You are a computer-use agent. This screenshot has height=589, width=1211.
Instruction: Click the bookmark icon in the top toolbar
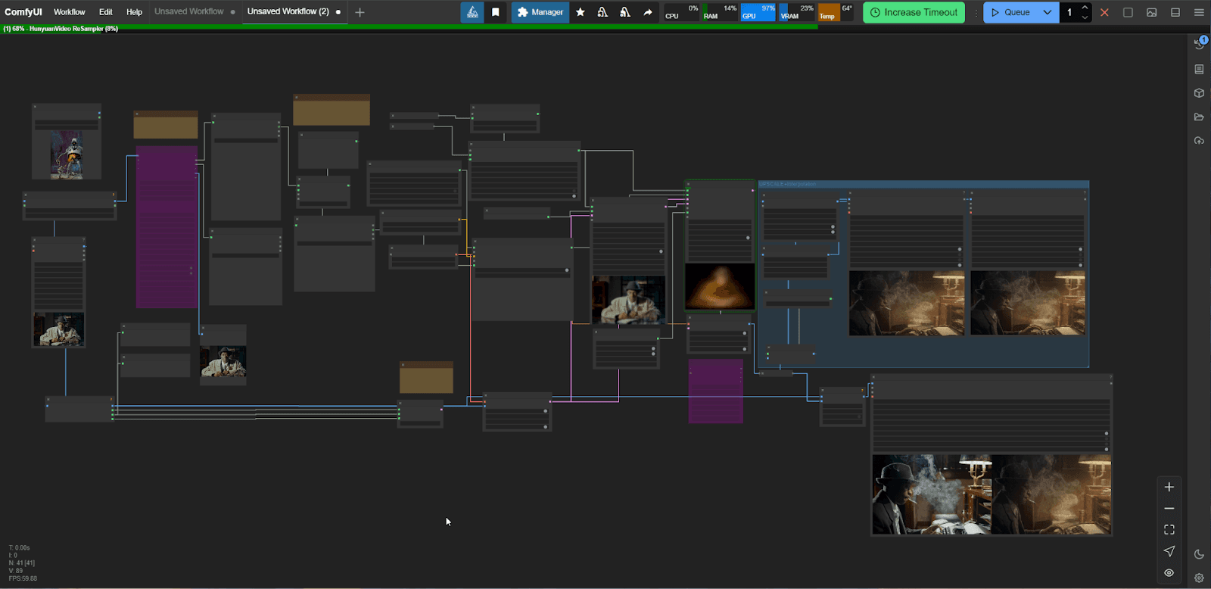tap(496, 12)
